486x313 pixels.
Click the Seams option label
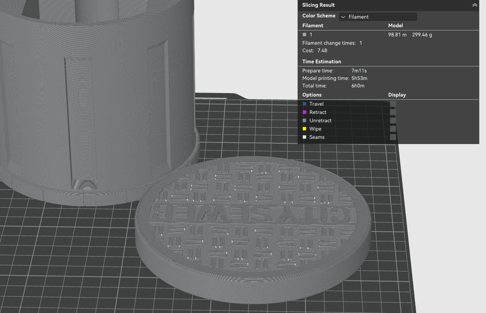[317, 137]
